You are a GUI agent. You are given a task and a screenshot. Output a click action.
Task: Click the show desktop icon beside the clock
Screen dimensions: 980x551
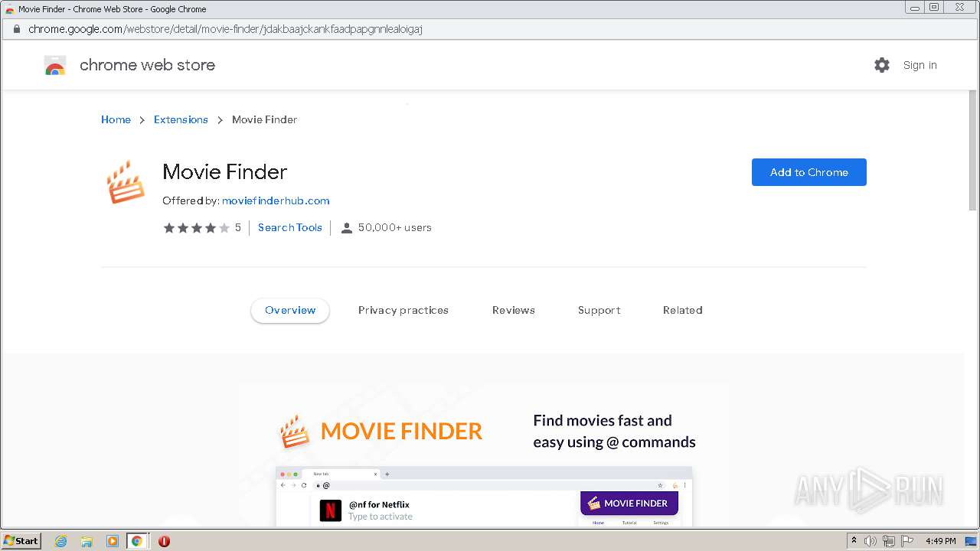point(972,541)
